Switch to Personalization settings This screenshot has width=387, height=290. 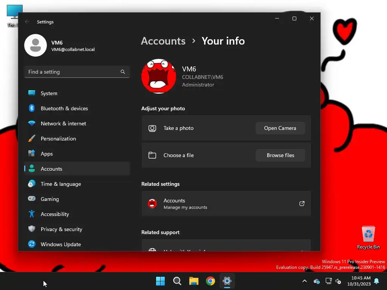click(x=77, y=138)
